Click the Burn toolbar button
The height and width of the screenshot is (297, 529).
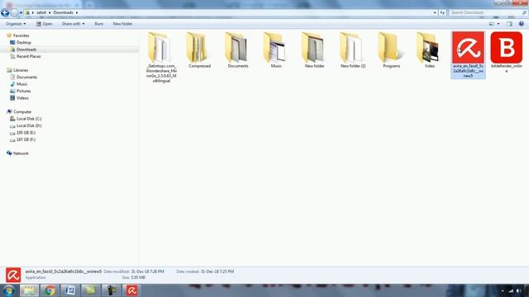pyautogui.click(x=99, y=24)
